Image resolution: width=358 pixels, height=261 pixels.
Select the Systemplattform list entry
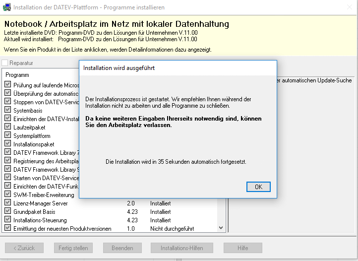click(x=32, y=136)
